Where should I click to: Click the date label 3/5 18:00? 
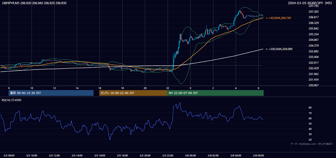123,155
